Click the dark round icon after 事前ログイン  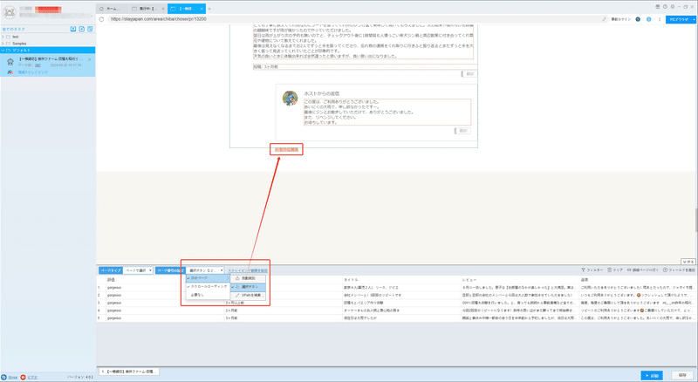638,19
